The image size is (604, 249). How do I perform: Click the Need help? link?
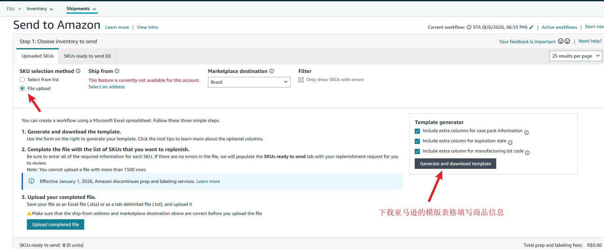click(590, 41)
